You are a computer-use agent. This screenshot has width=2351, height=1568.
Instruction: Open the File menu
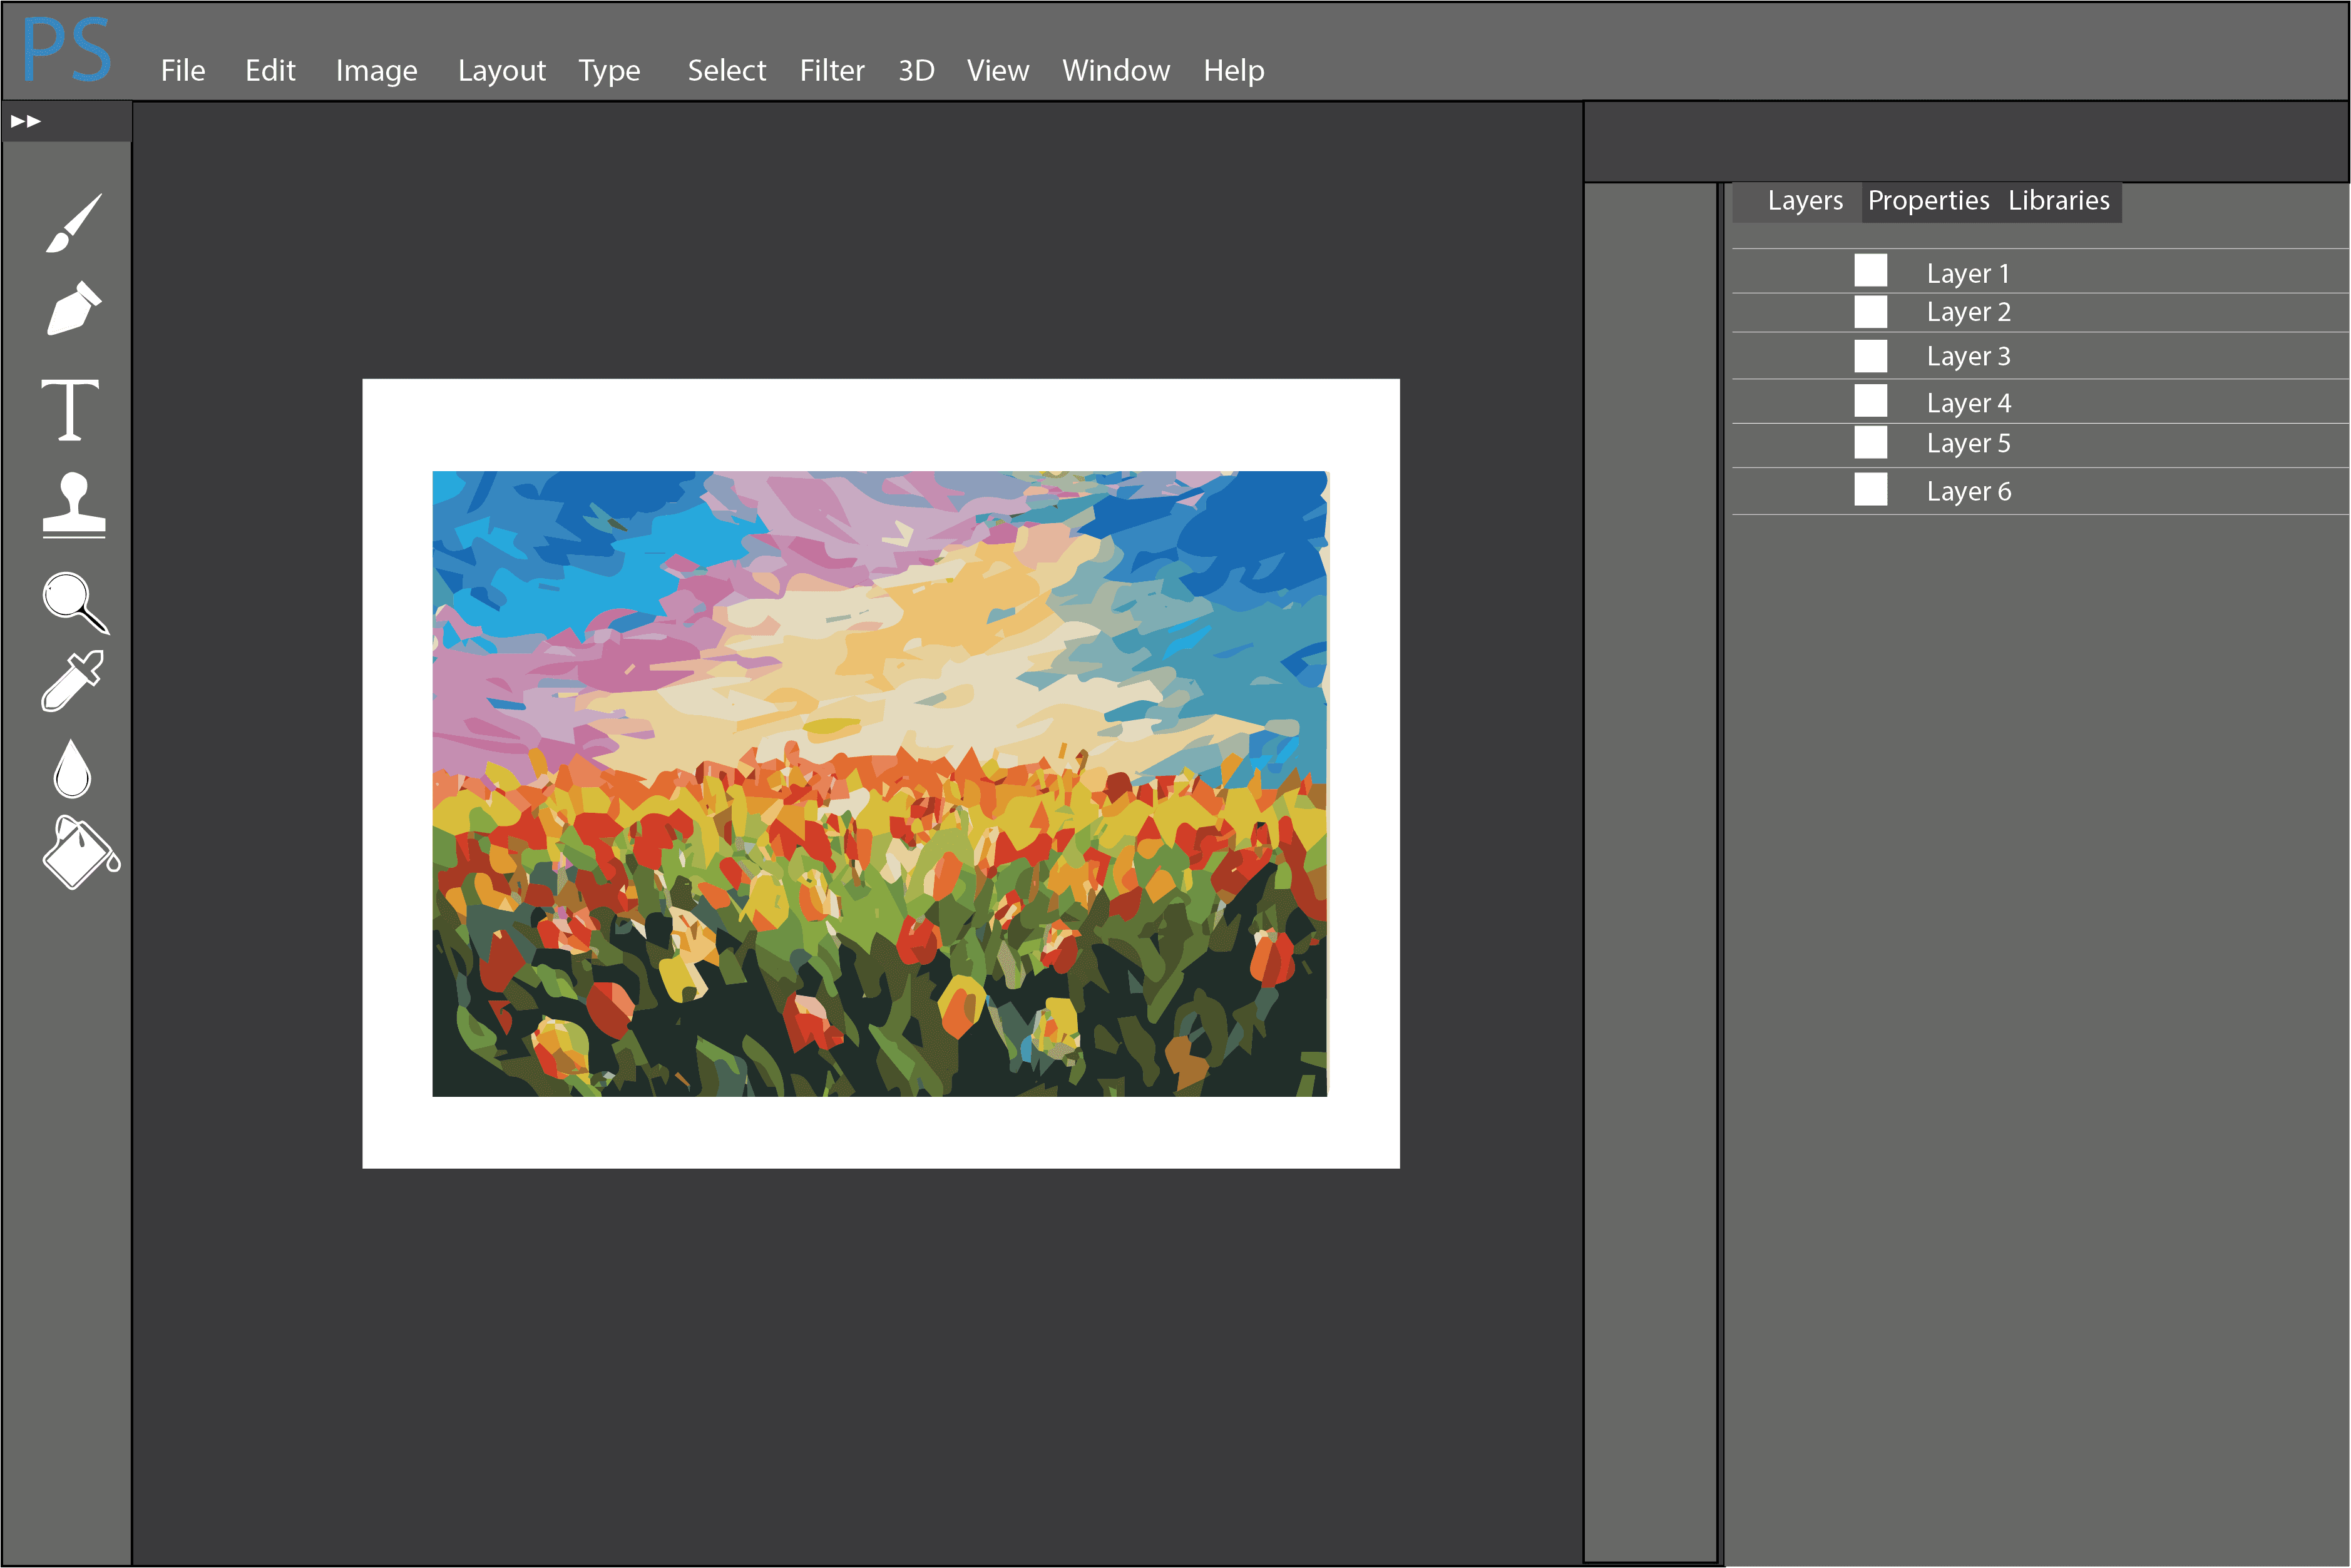pyautogui.click(x=182, y=70)
